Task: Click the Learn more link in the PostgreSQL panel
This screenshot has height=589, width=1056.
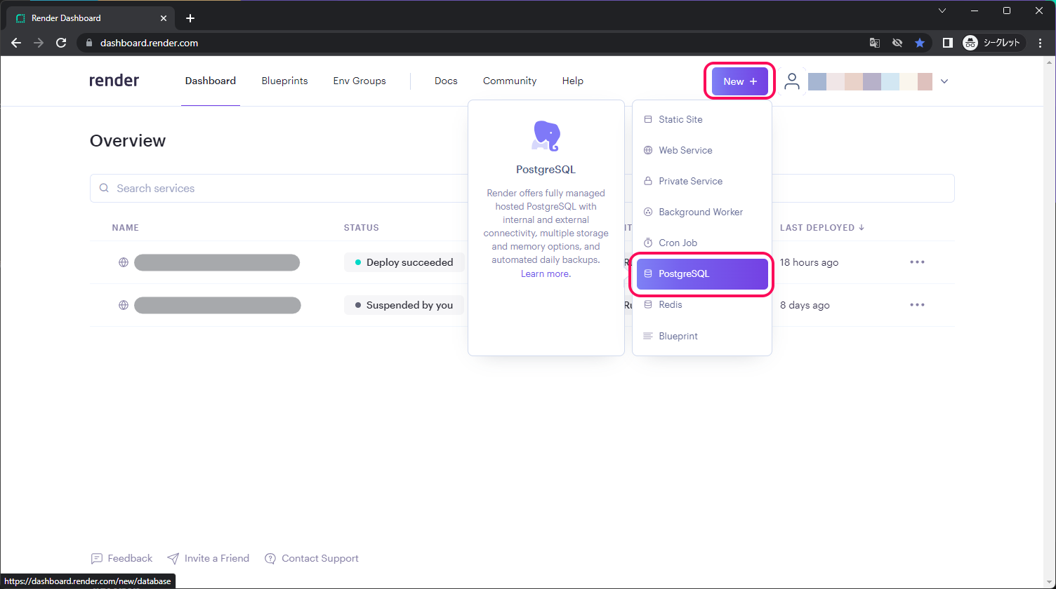Action: (546, 273)
